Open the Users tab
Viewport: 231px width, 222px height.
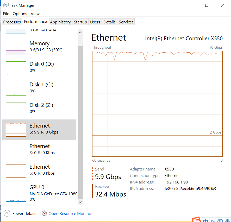[x=95, y=22]
